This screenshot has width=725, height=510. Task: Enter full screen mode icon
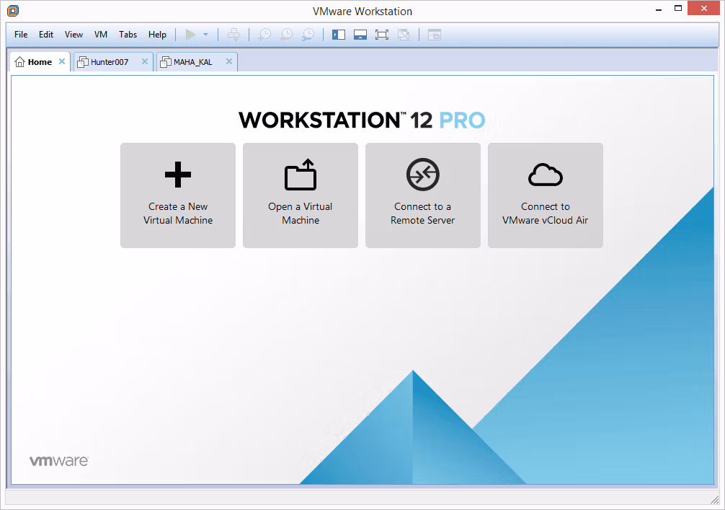[x=382, y=35]
